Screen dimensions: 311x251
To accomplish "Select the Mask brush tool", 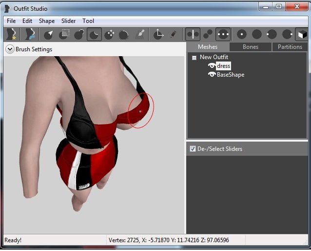I will (x=64, y=34).
